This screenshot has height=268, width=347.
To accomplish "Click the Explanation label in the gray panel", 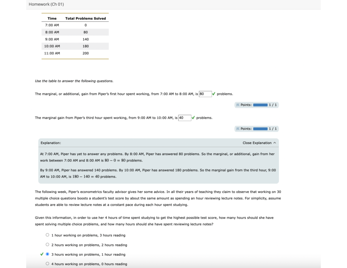I will (x=51, y=143).
